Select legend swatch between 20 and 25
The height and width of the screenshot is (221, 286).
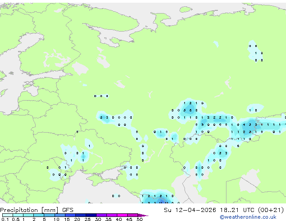point(80,215)
